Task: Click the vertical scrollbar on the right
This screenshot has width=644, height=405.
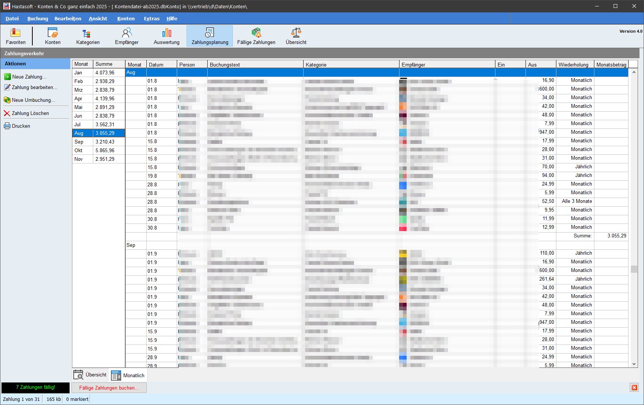Action: pyautogui.click(x=634, y=269)
